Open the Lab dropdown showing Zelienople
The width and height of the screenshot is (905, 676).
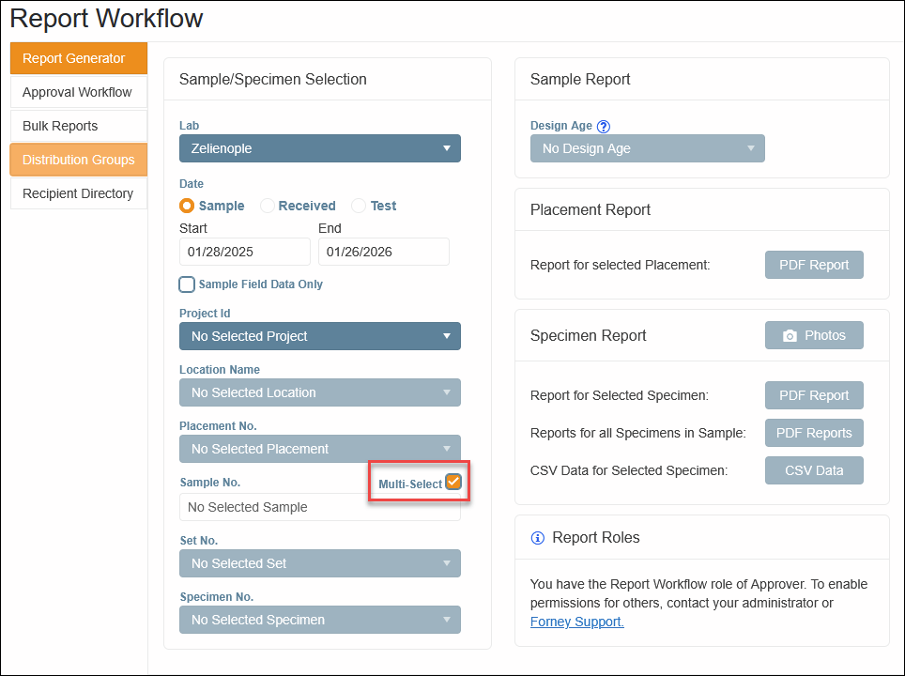pyautogui.click(x=319, y=148)
